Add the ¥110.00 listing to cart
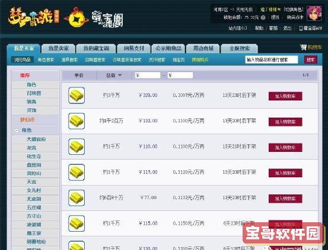This screenshot has height=250, width=328. tap(285, 148)
